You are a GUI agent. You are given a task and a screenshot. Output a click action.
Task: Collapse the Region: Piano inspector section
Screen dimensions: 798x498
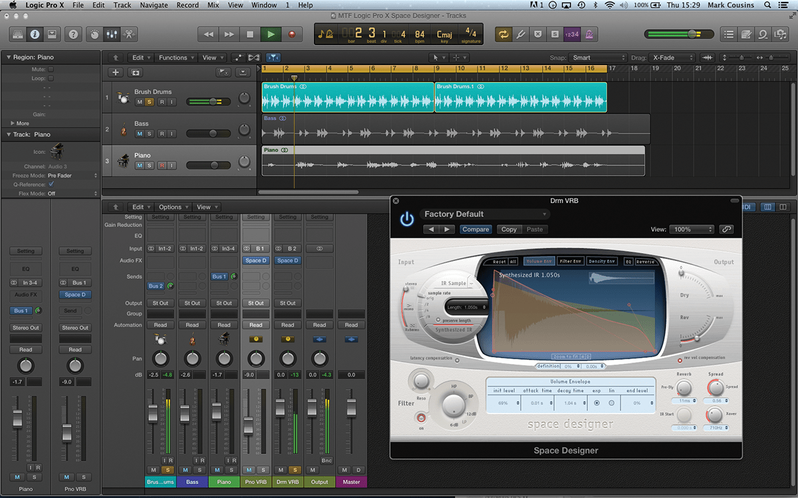pyautogui.click(x=8, y=57)
